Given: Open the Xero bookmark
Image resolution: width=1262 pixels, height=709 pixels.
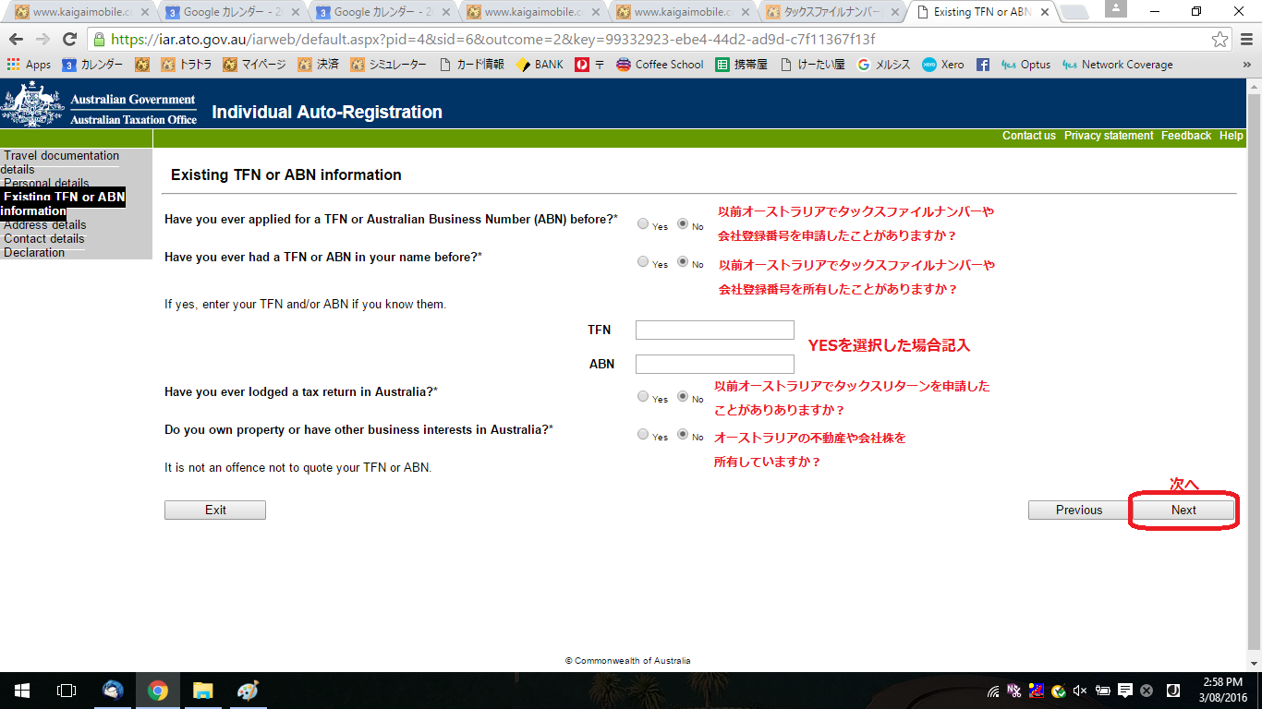Looking at the screenshot, I should tap(942, 65).
